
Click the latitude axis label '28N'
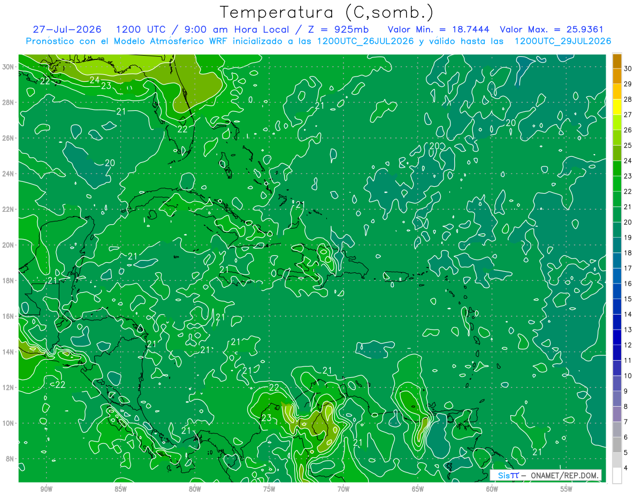tap(9, 102)
